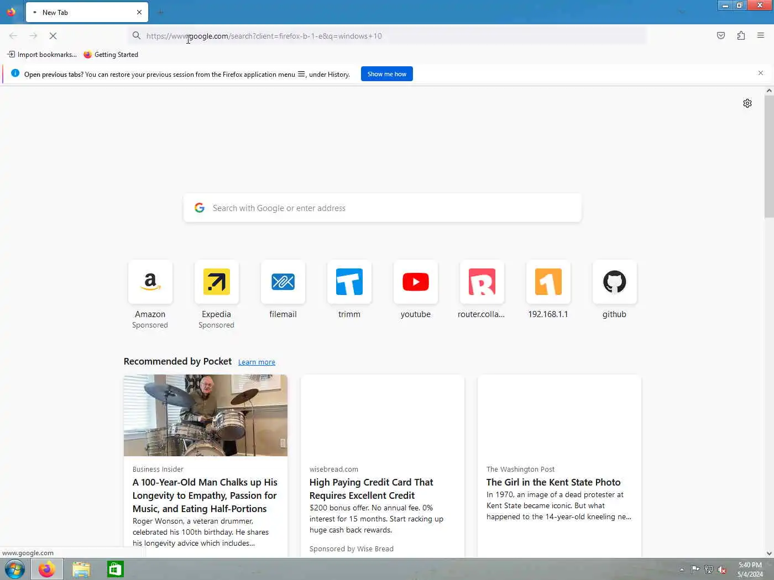Open the youtube shortcut tile
Image resolution: width=774 pixels, height=580 pixels.
point(416,282)
